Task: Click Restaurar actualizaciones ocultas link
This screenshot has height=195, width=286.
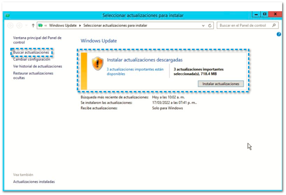Action: pos(33,75)
